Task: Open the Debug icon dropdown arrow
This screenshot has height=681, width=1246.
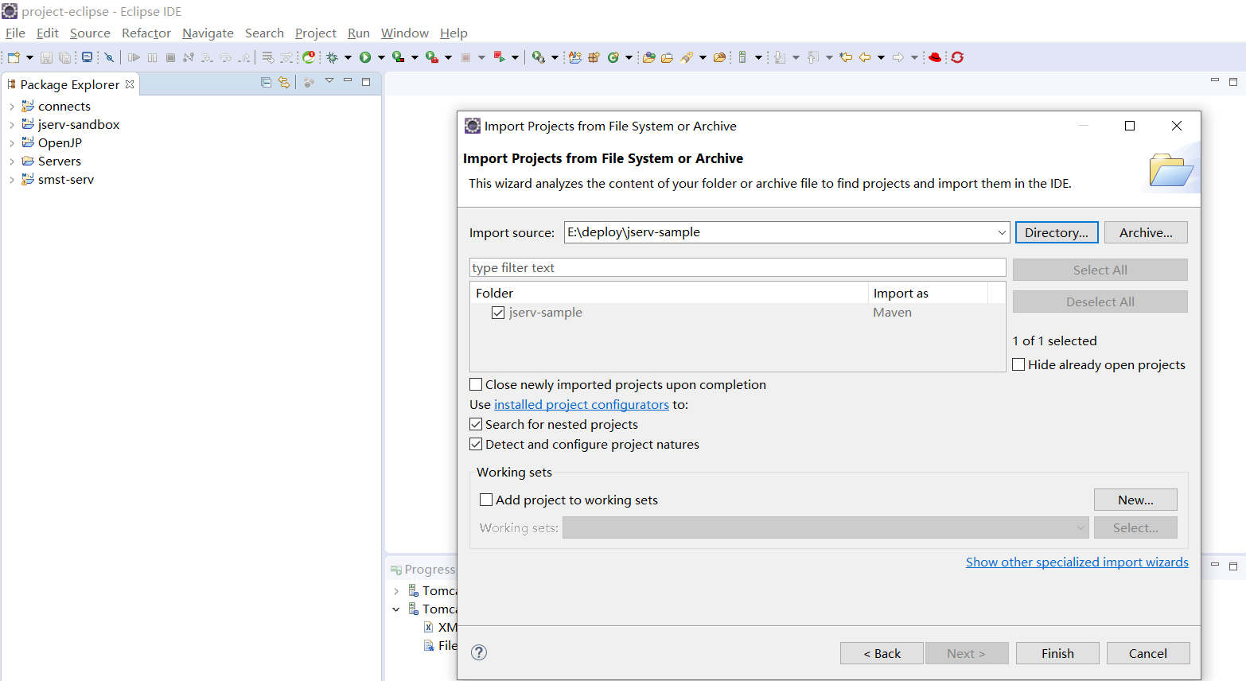Action: point(348,57)
